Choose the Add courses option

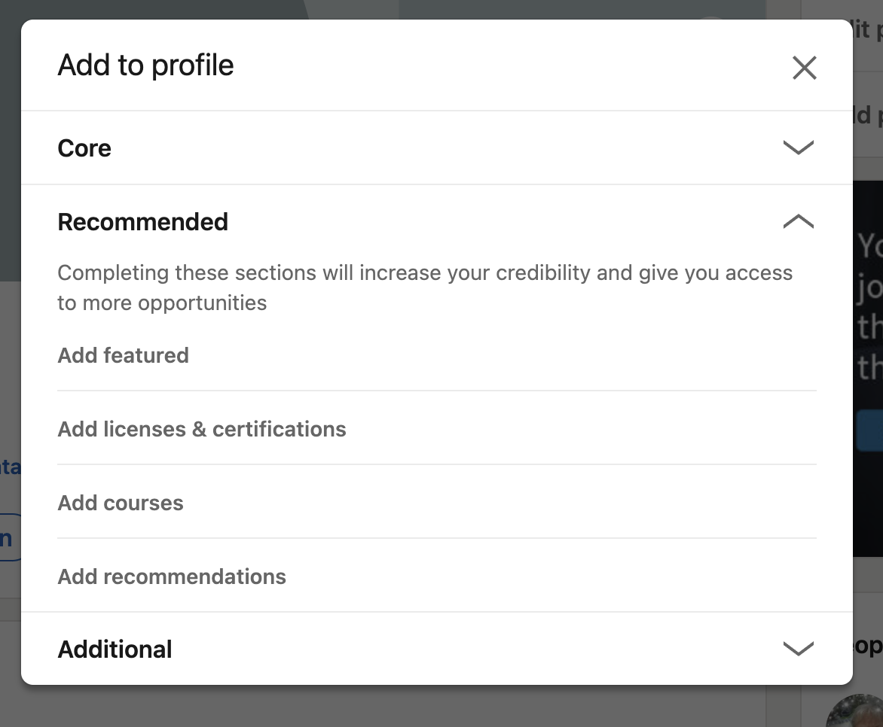pos(121,503)
